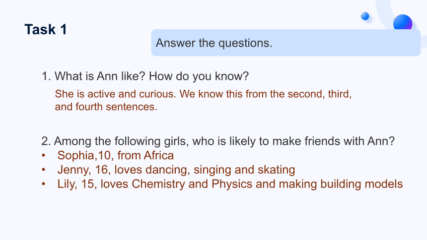Select the bullet about Lily, 15
427x240 pixels.
click(x=230, y=184)
